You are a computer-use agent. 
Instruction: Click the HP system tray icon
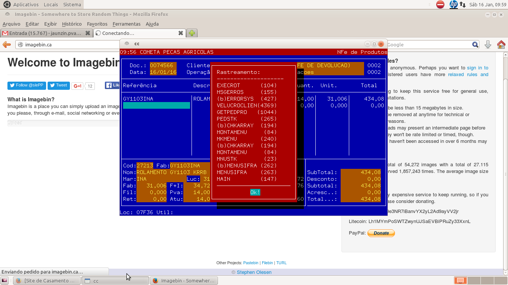(453, 4)
